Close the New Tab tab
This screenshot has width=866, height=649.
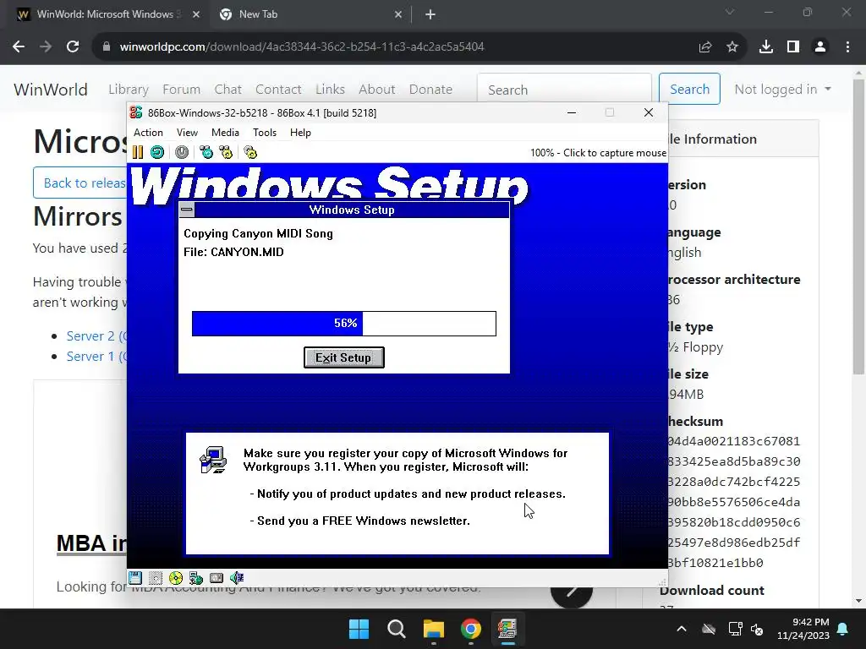pos(398,15)
